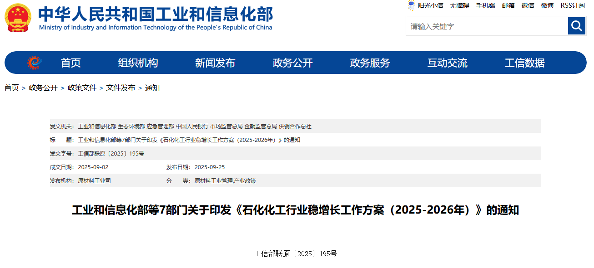Open the 政务服务 menu
This screenshot has height=268, width=594.
tap(369, 63)
